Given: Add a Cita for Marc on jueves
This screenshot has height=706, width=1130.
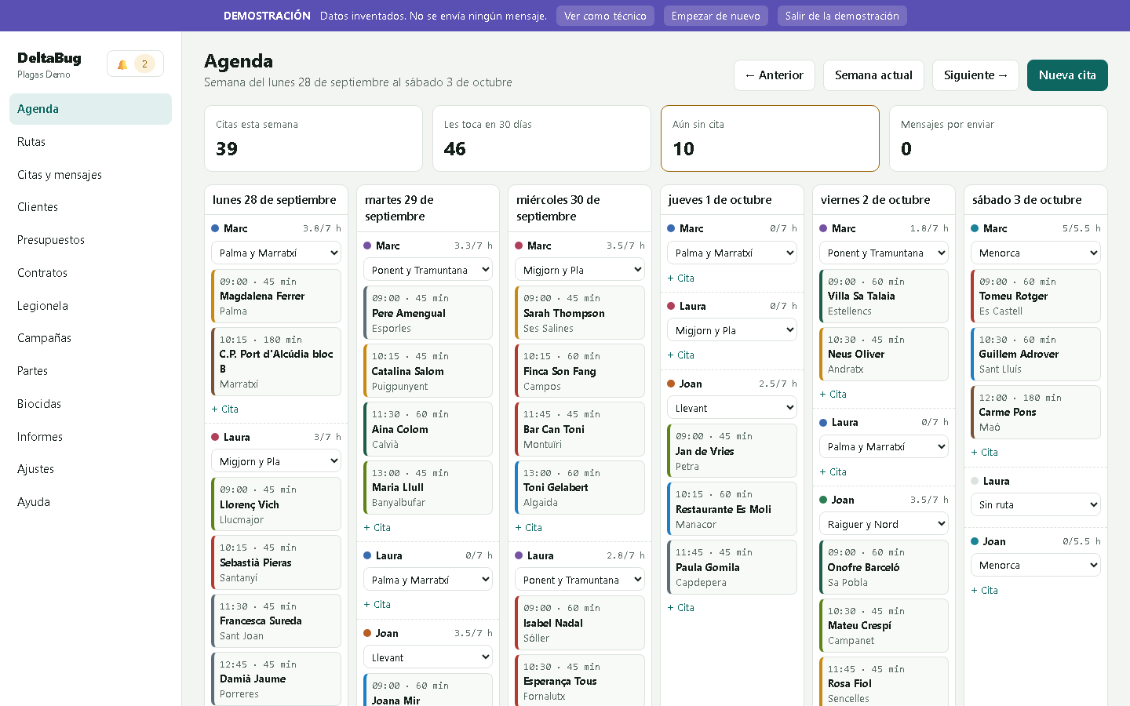Looking at the screenshot, I should click(681, 278).
